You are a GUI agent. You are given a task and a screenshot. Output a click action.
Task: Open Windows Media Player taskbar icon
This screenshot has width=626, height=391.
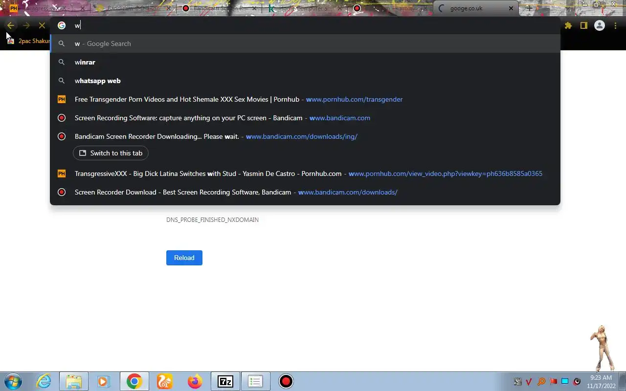[103, 381]
